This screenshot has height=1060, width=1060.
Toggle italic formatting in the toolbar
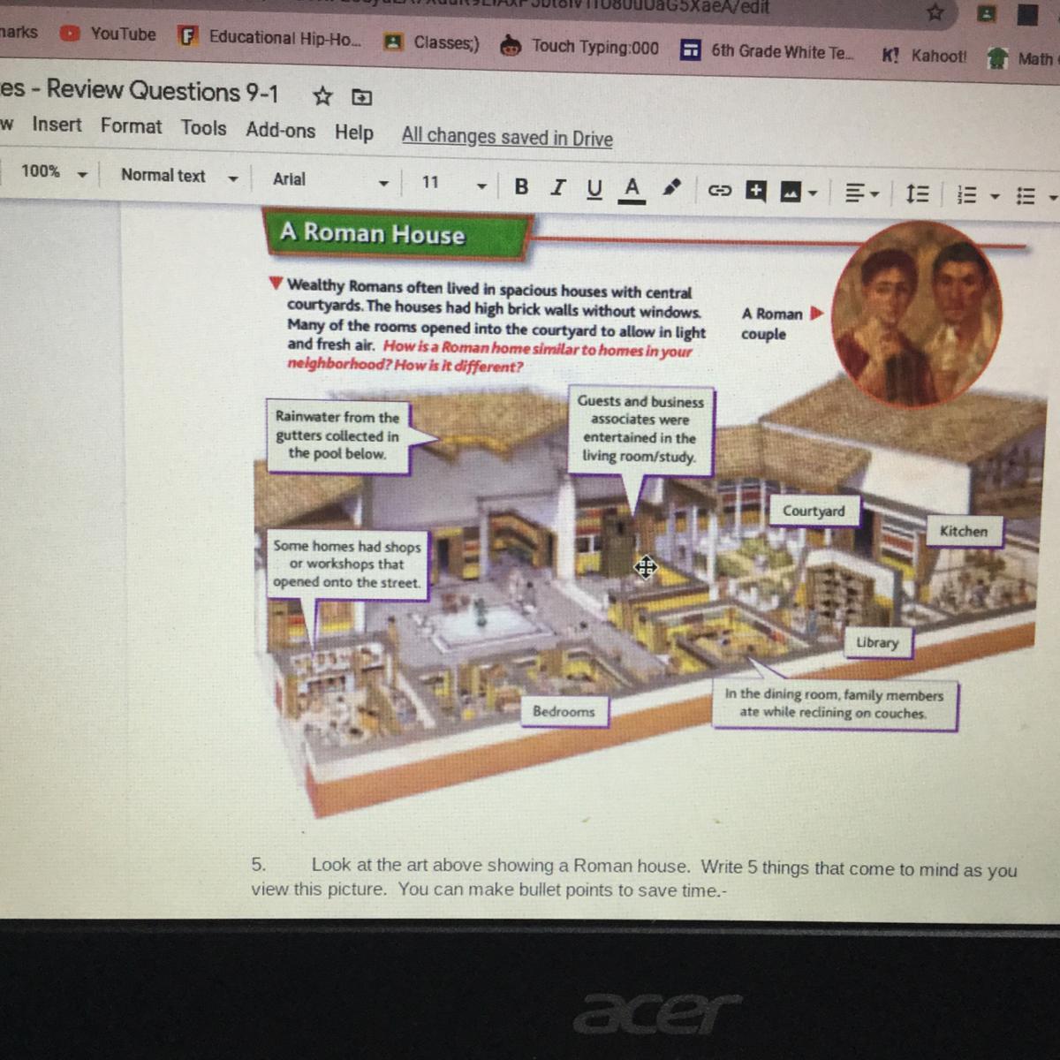tap(557, 187)
